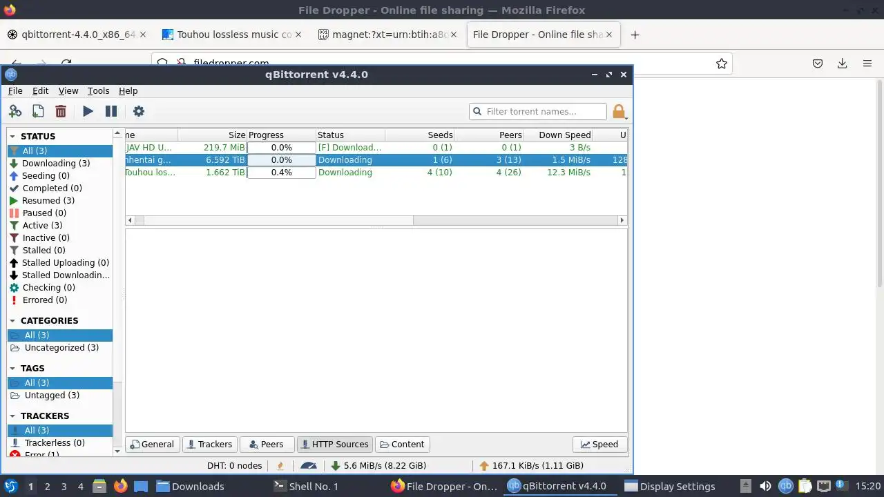Click the bookmark star in Firefox address bar

pos(722,64)
